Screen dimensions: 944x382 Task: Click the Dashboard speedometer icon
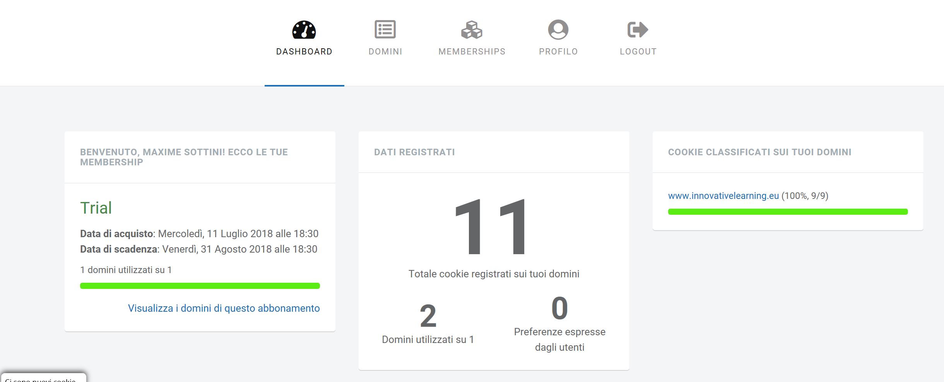coord(304,30)
